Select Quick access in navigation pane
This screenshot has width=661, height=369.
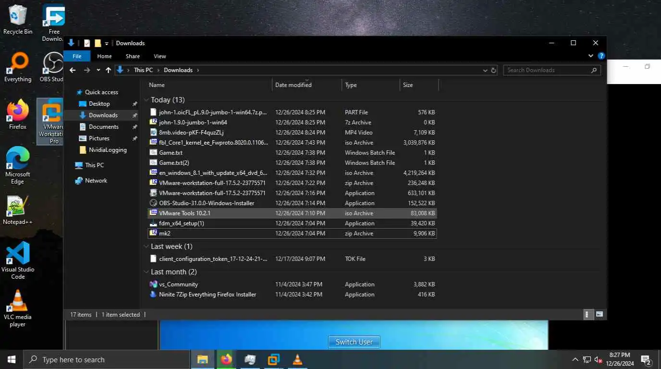coord(101,92)
